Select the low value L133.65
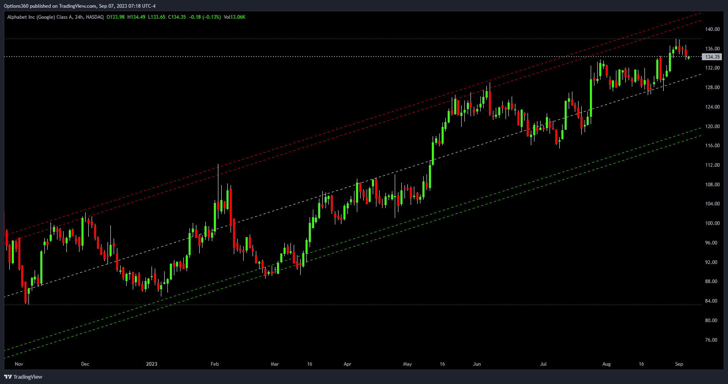The image size is (728, 384). (157, 17)
